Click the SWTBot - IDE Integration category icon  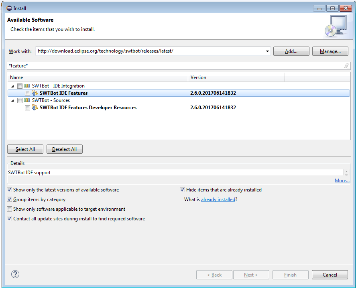pyautogui.click(x=27, y=86)
